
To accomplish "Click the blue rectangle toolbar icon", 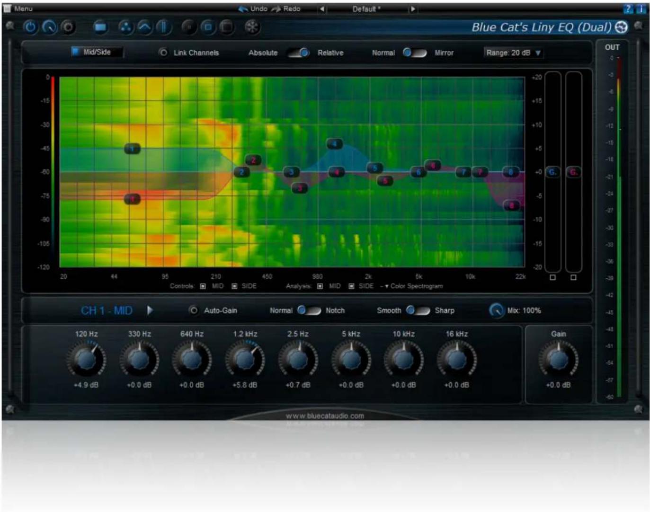I will pos(100,27).
